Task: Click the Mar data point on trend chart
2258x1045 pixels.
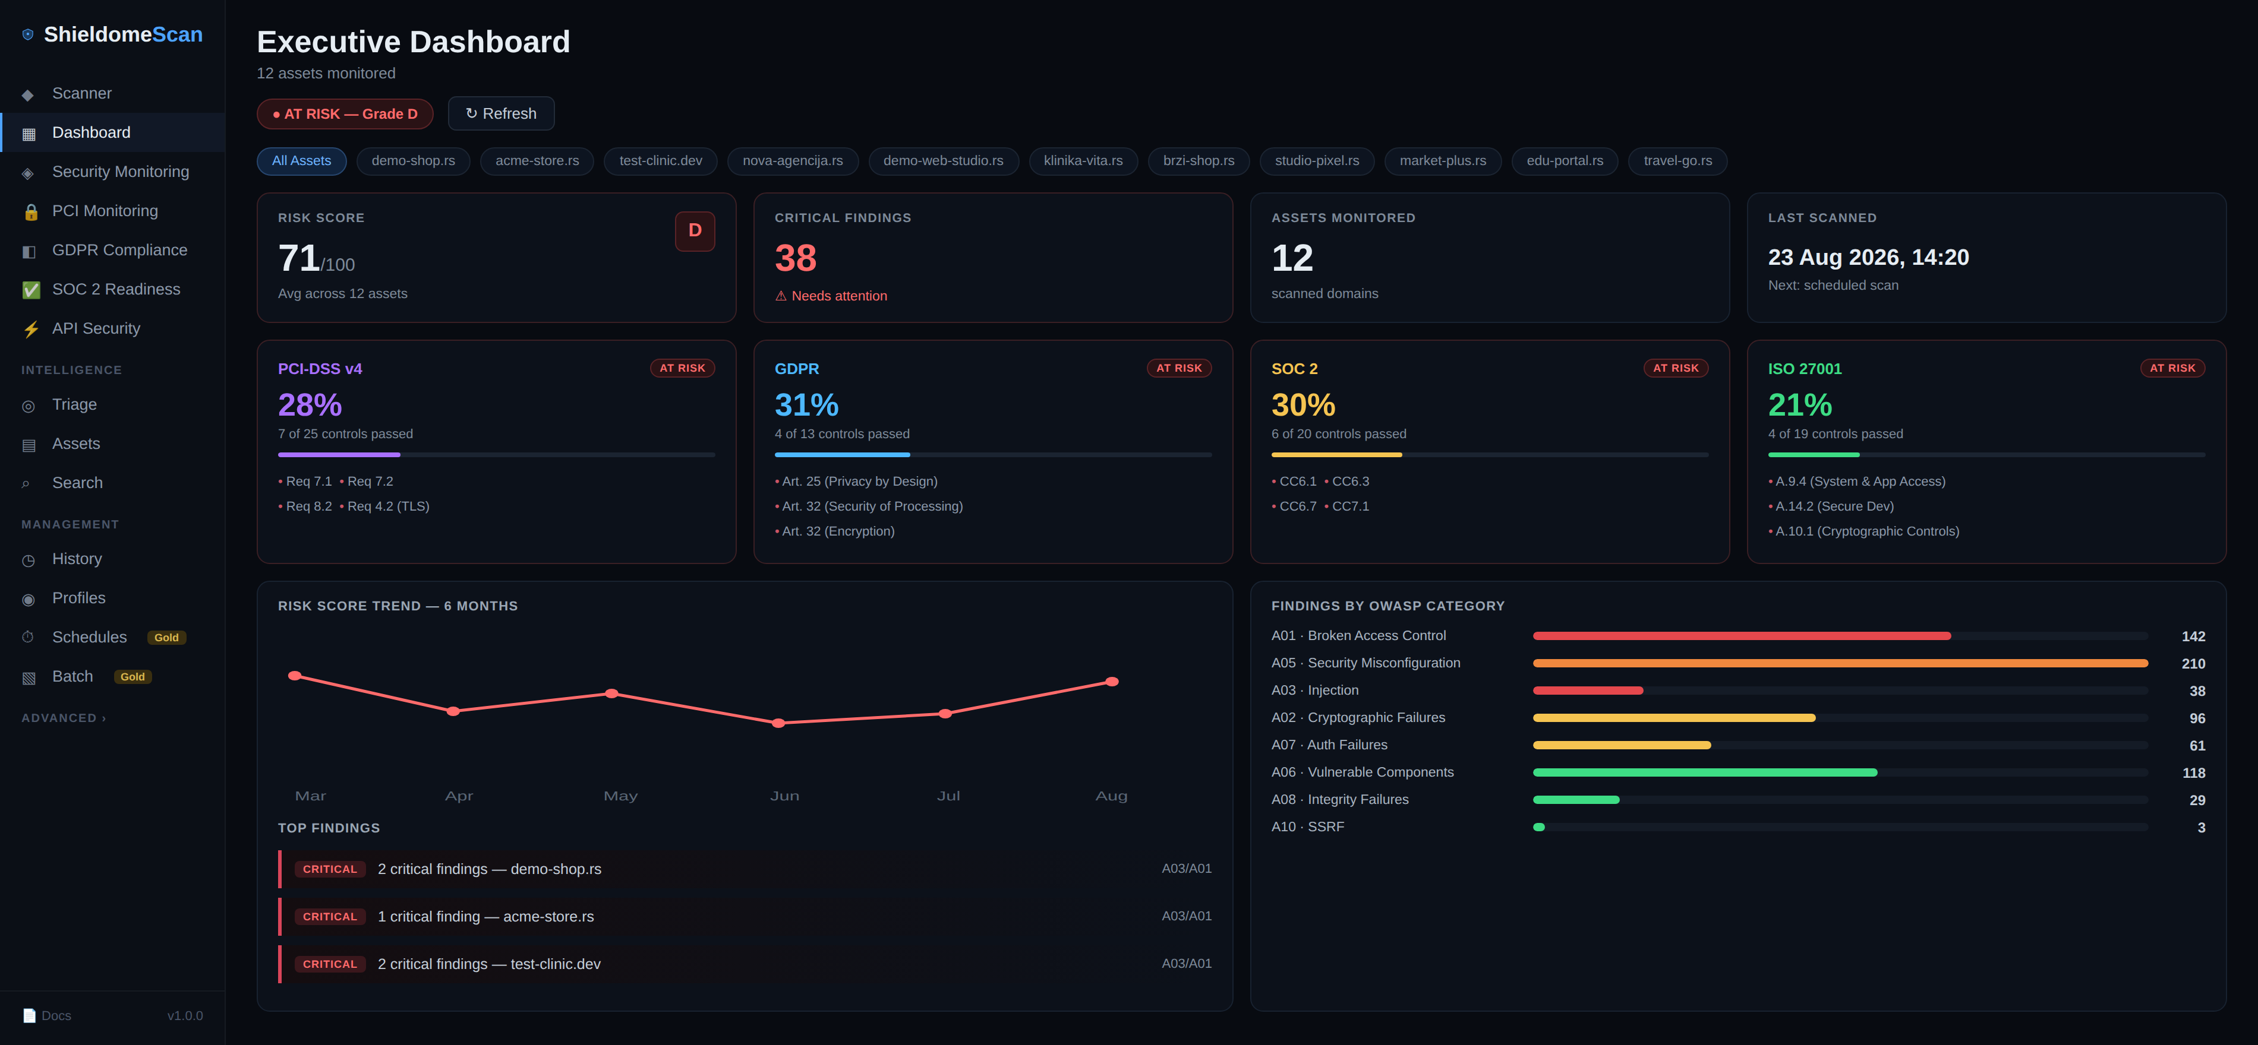Action: [x=295, y=675]
